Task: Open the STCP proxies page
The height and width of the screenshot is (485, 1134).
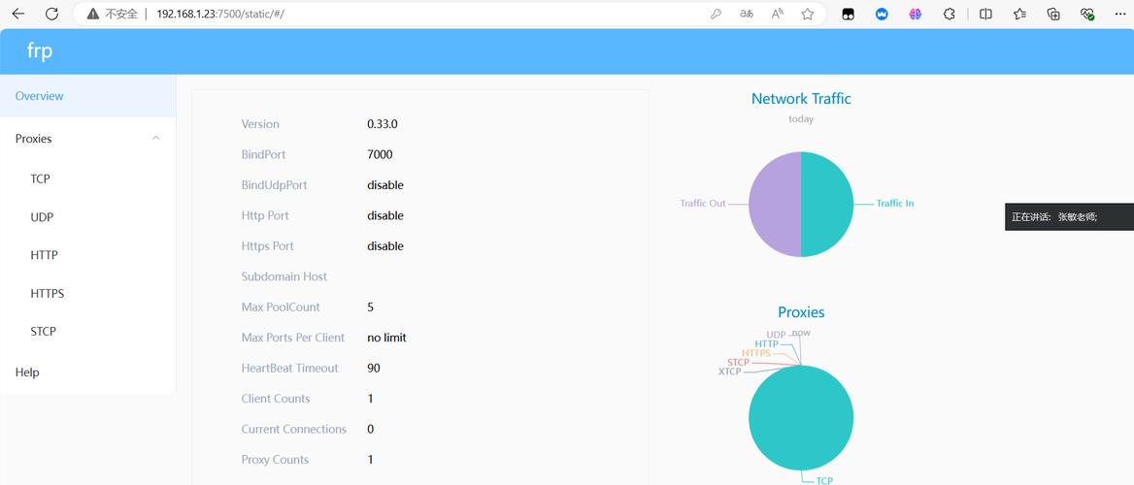Action: click(x=87, y=332)
